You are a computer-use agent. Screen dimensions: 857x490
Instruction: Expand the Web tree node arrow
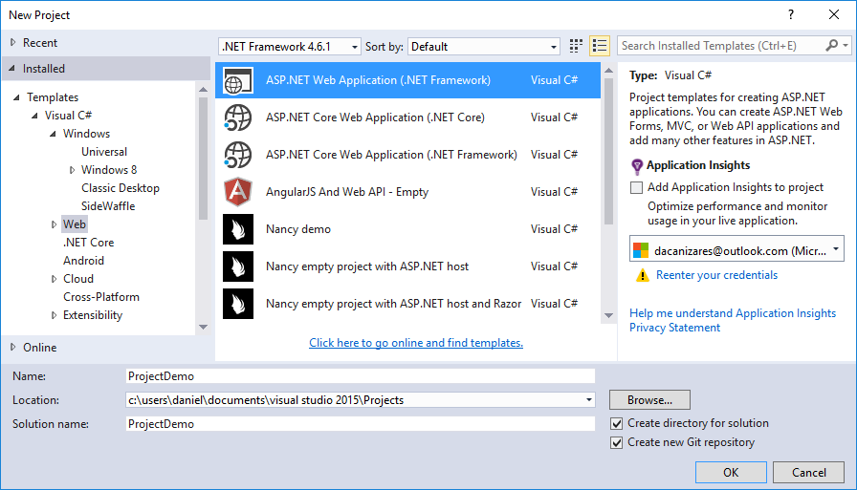(x=54, y=224)
